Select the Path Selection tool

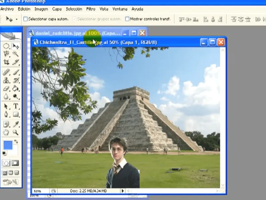pyautogui.click(x=6, y=106)
